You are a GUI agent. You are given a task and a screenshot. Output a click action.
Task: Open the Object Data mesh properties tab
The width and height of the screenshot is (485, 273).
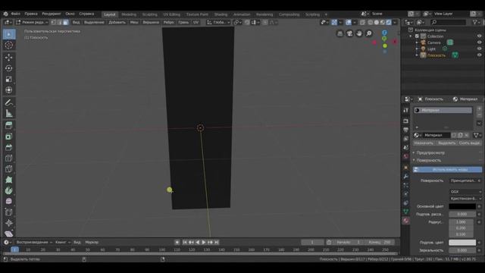point(406,212)
